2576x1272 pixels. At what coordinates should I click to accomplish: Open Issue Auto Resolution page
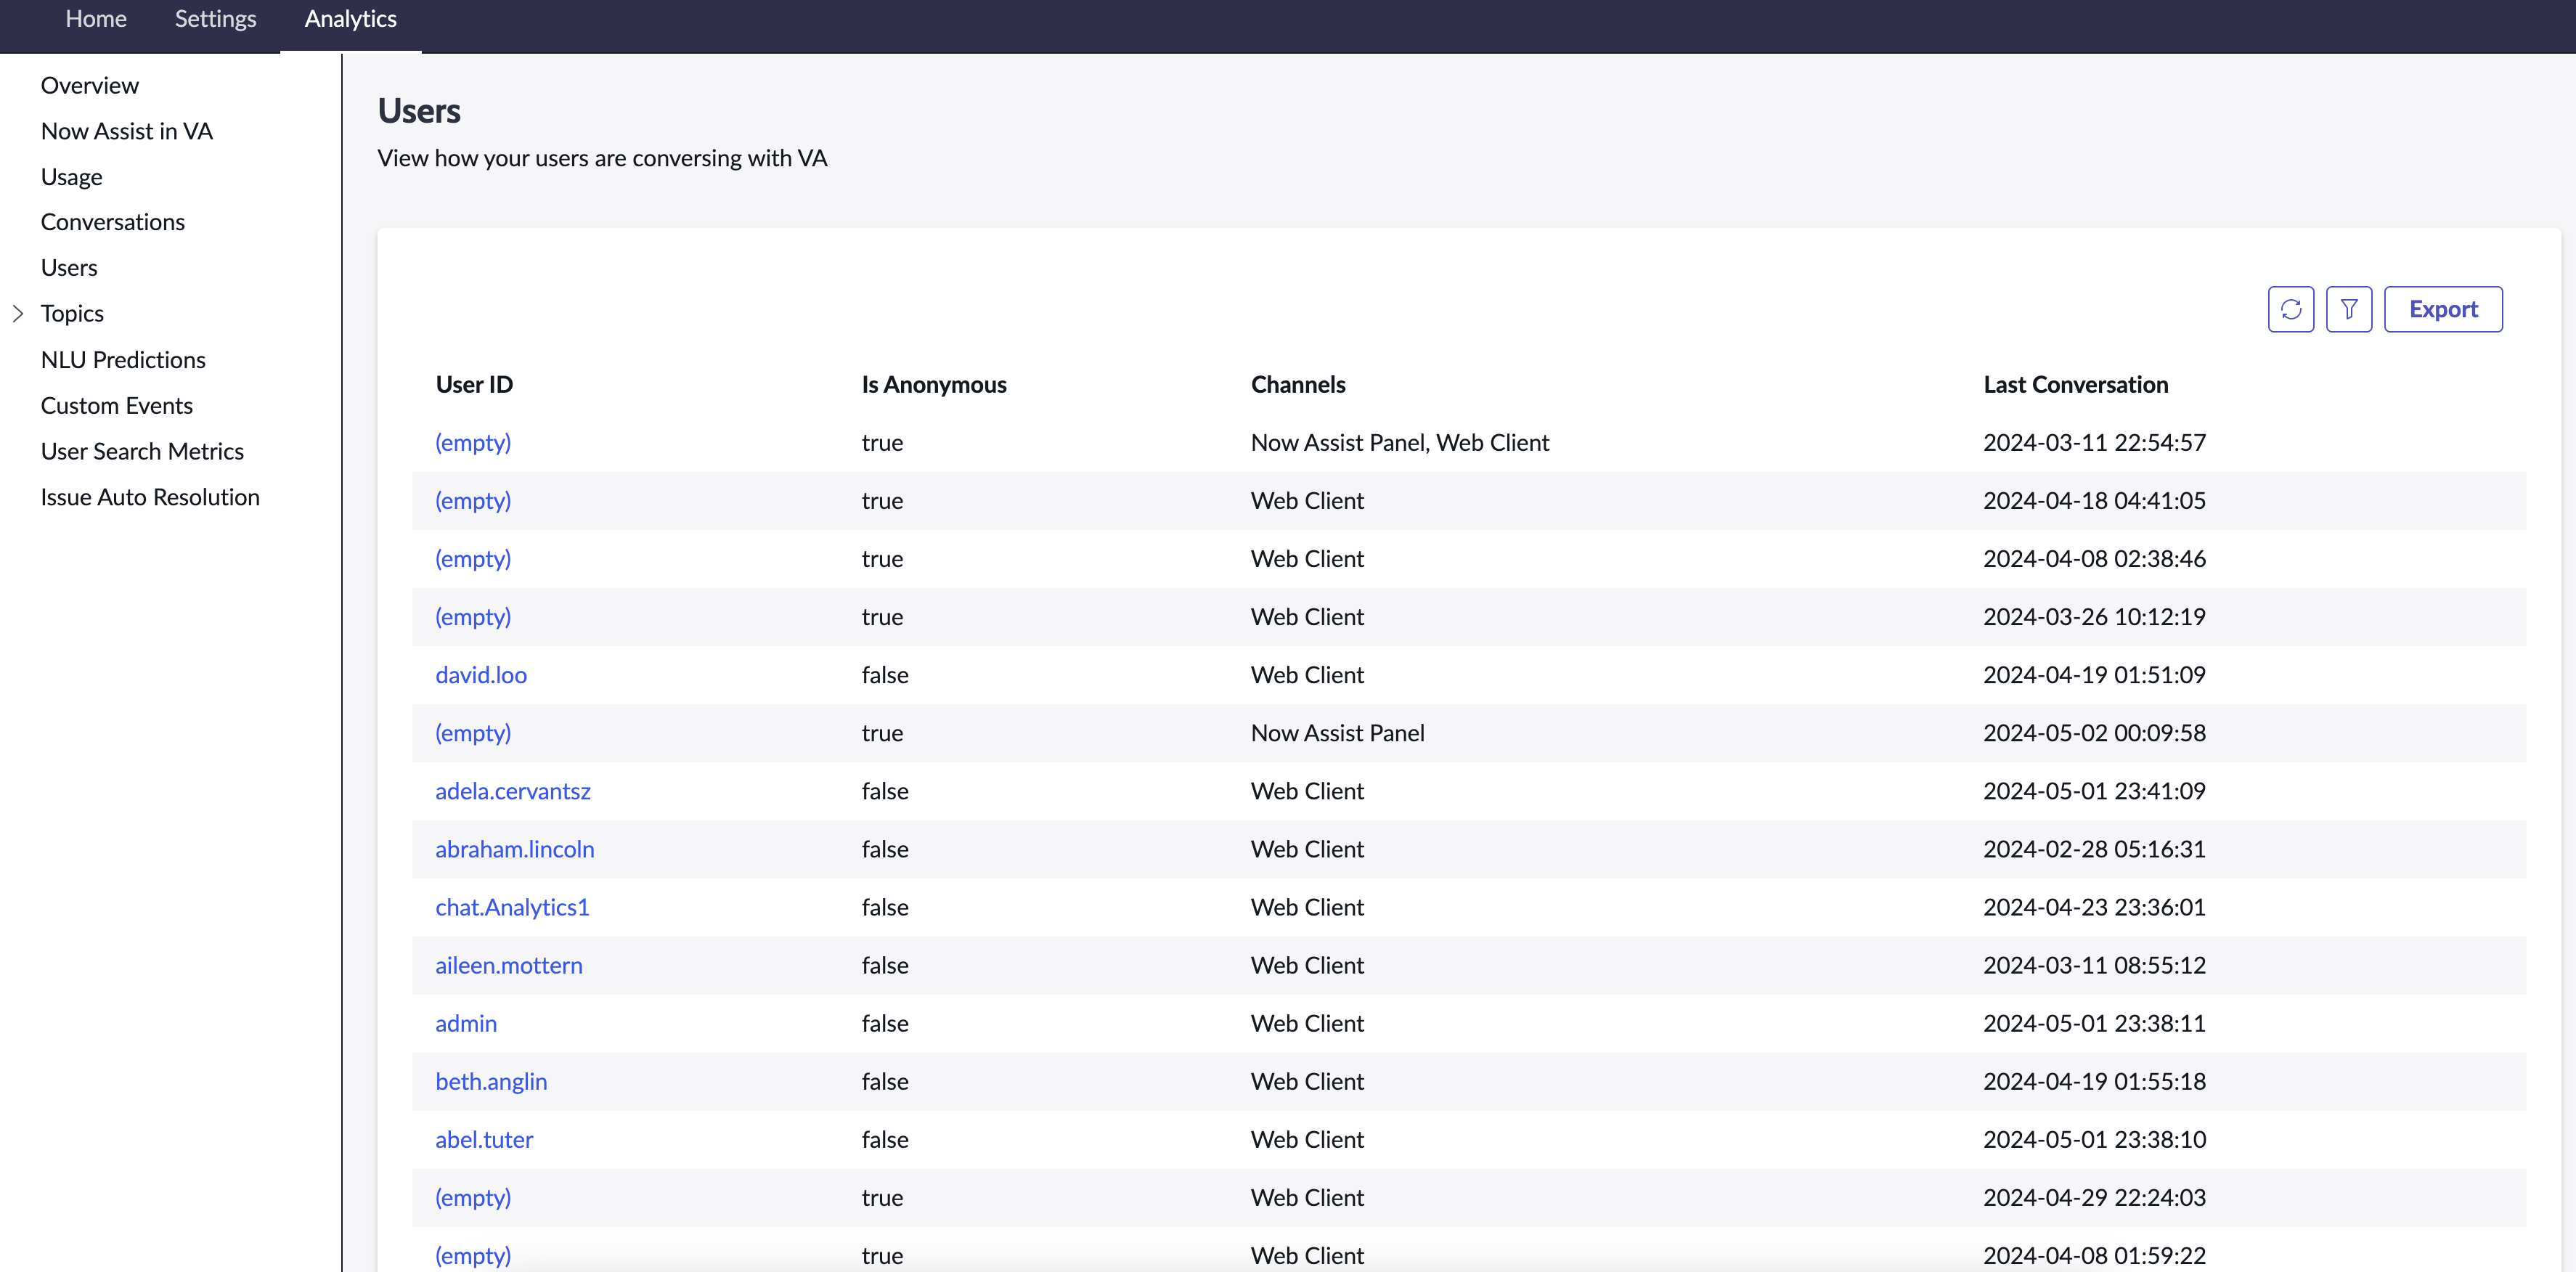(x=150, y=497)
